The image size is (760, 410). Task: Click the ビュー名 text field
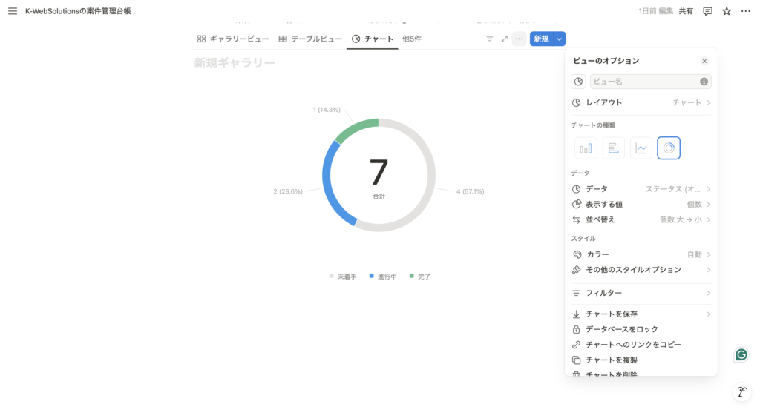pyautogui.click(x=644, y=82)
